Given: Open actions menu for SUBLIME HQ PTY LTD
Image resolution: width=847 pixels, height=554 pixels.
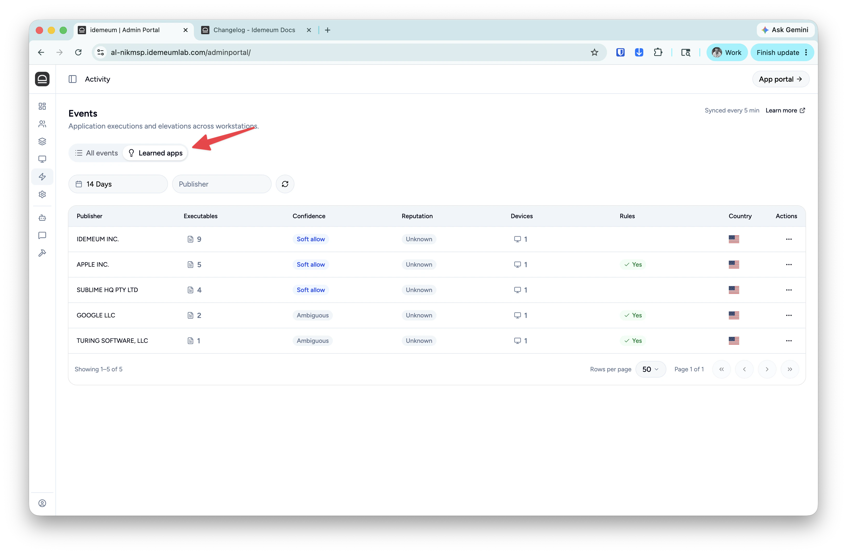Looking at the screenshot, I should click(x=789, y=290).
